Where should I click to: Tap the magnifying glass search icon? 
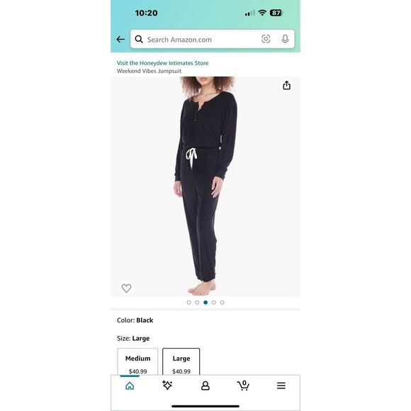pos(139,39)
